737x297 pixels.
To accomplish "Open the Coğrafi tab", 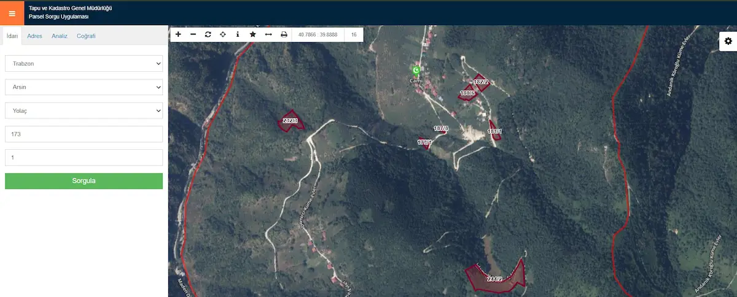I will (86, 36).
